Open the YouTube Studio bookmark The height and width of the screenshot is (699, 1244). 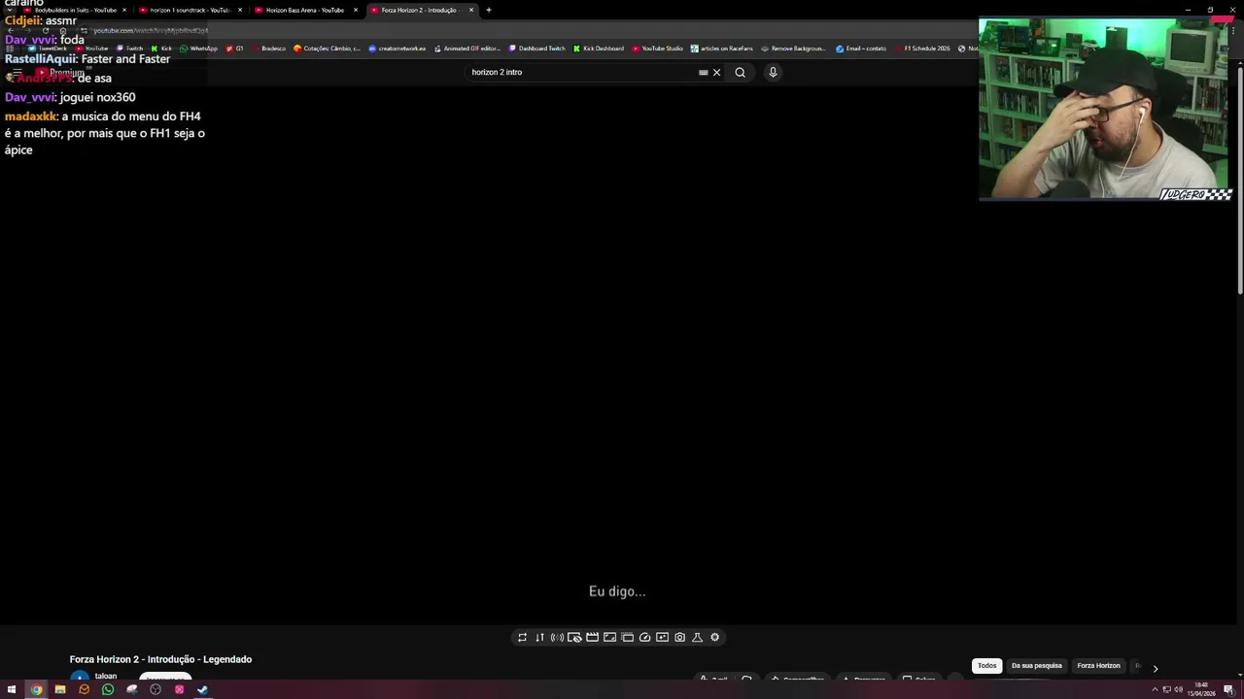click(657, 49)
